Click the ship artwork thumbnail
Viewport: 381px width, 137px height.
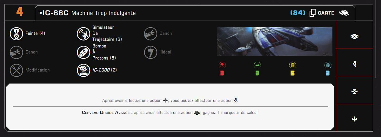275,41
